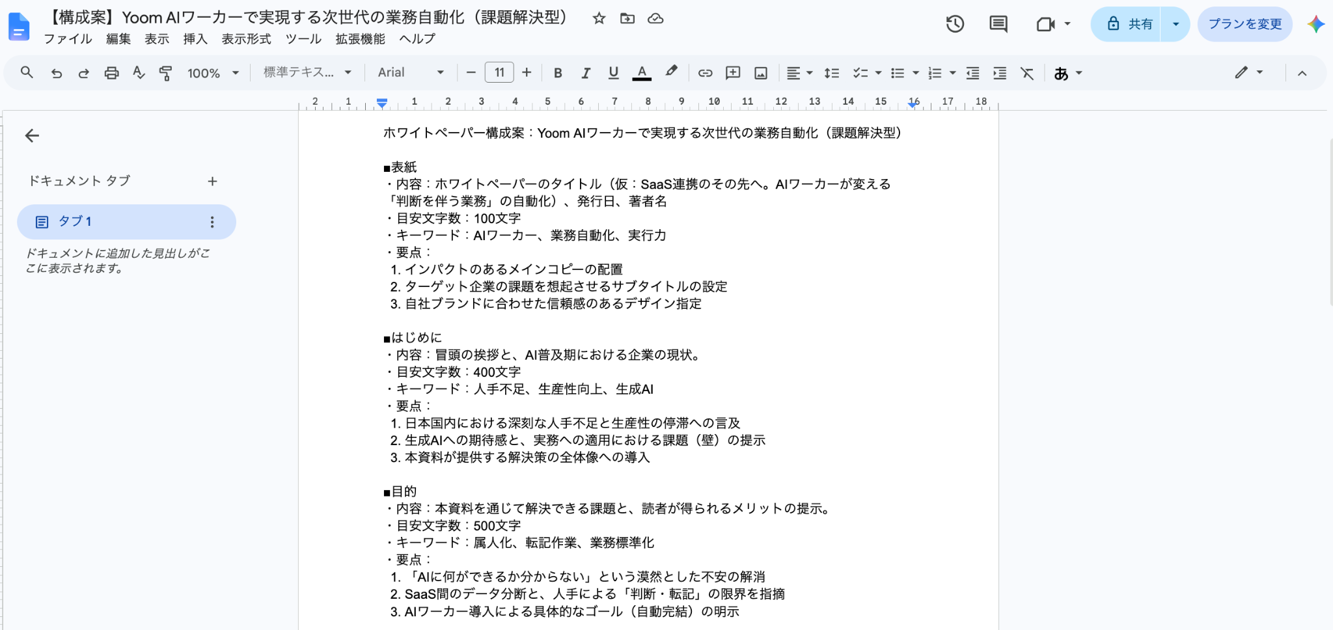Toggle italic formatting
Image resolution: width=1333 pixels, height=630 pixels.
tap(586, 73)
